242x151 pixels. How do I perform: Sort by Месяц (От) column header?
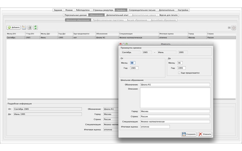pos(16,34)
